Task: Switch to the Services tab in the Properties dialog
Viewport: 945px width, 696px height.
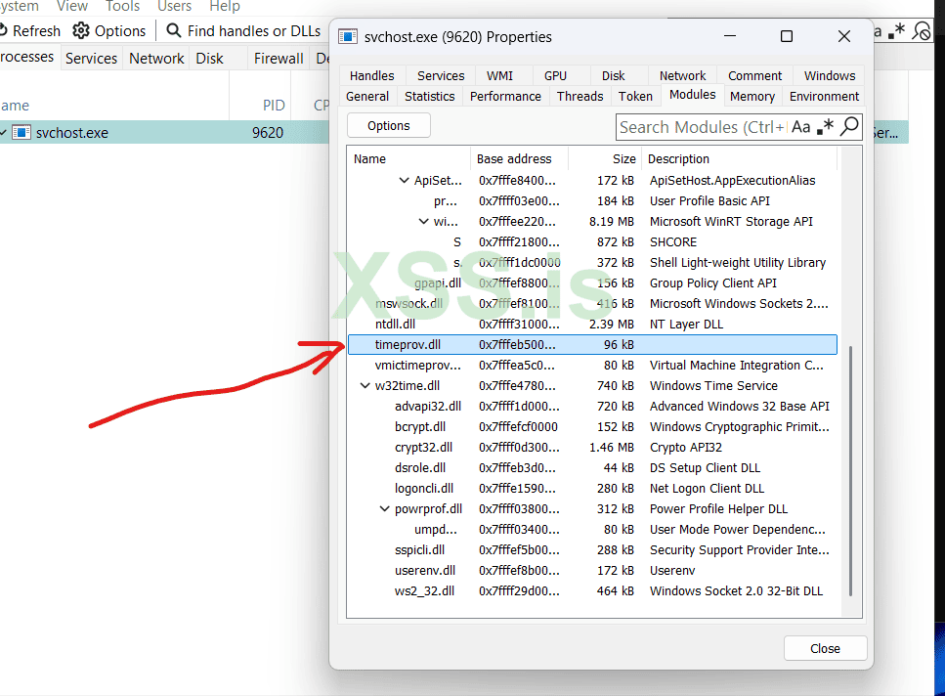Action: [440, 75]
